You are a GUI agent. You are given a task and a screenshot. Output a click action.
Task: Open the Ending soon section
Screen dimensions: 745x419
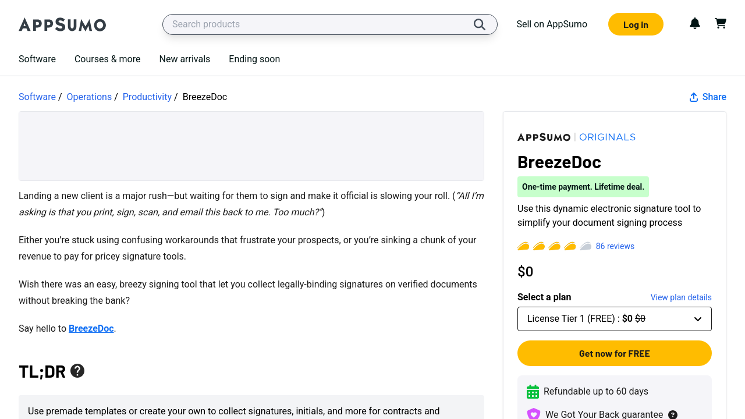[x=254, y=59]
